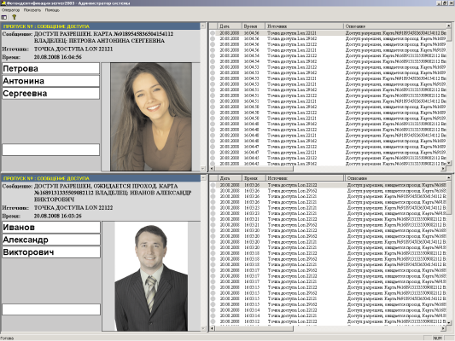Image resolution: width=455 pixels, height=341 pixels.
Task: Select lower log row 16:03:26 Lon 29162
Action: (328, 191)
